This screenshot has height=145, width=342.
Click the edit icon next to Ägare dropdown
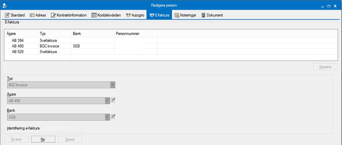tap(113, 100)
